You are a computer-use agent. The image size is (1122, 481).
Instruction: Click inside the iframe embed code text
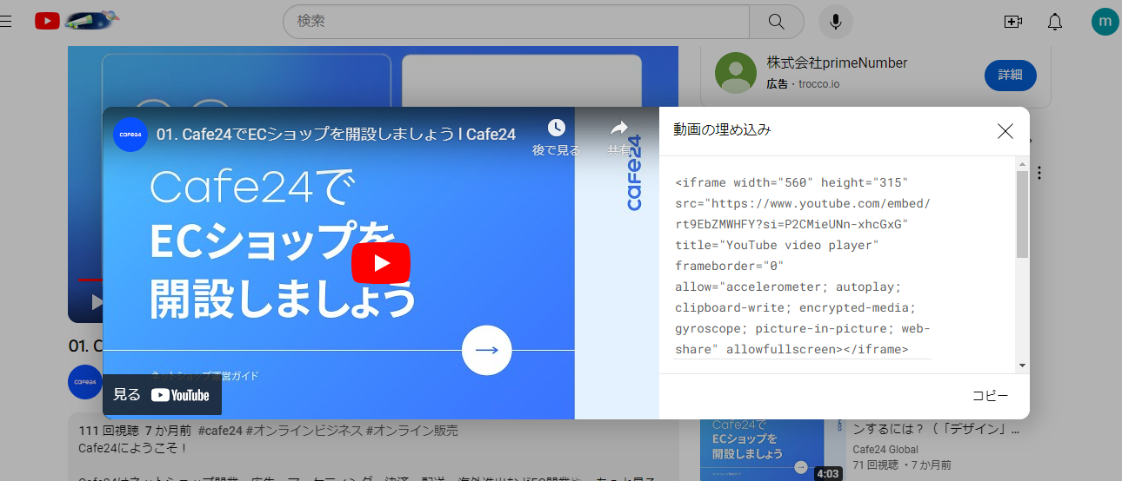[802, 266]
